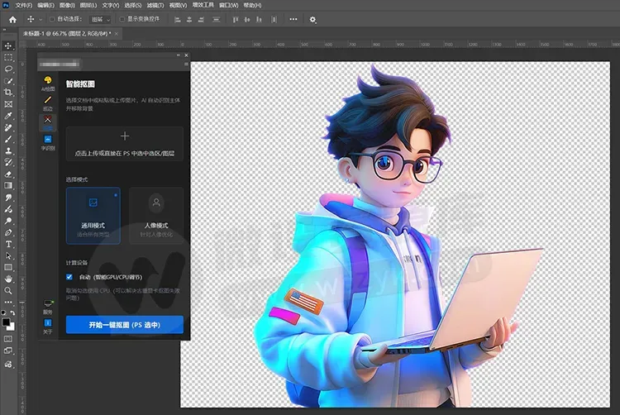Enable the 自动选择 checkbox

(x=52, y=19)
